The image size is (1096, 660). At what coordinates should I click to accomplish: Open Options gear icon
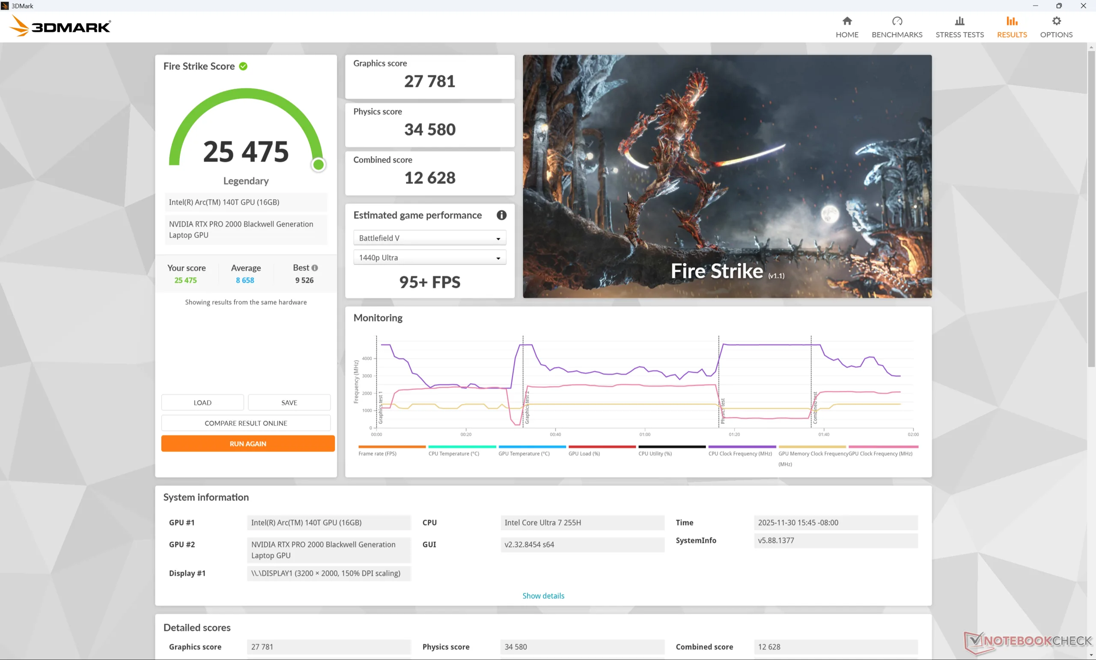click(x=1056, y=21)
